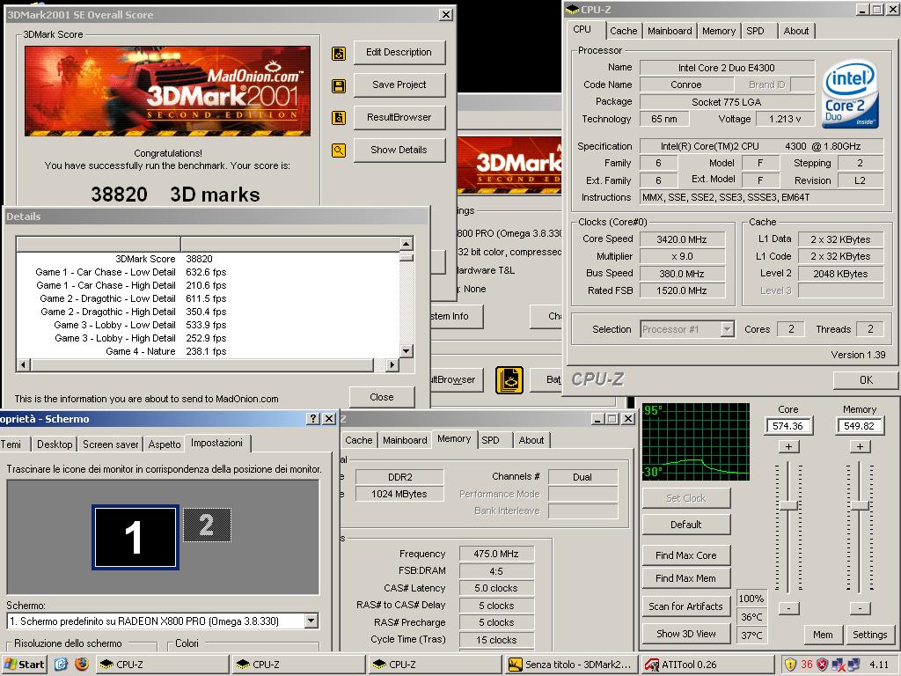Viewport: 901px width, 676px height.
Task: Open the Screen saver tab
Action: coord(110,445)
